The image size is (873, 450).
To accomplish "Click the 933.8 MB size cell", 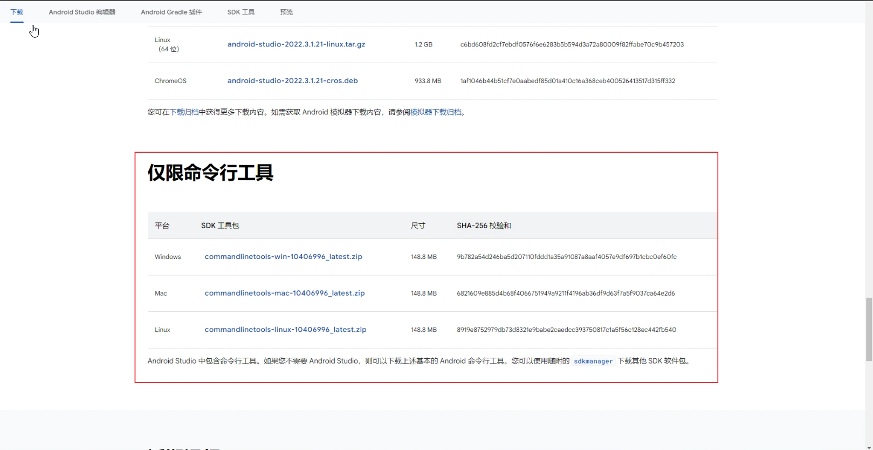I will 428,81.
